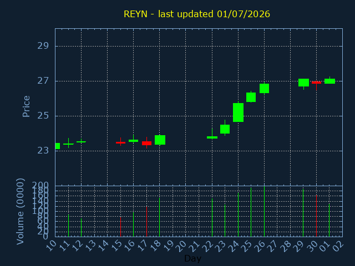Click the day 25 green candlestick
The width and height of the screenshot is (355, 266).
(251, 98)
